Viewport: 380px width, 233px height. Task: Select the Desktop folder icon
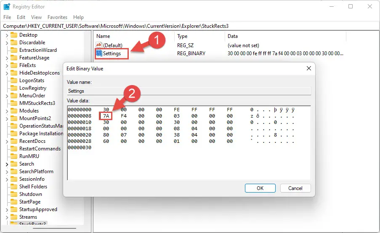14,35
